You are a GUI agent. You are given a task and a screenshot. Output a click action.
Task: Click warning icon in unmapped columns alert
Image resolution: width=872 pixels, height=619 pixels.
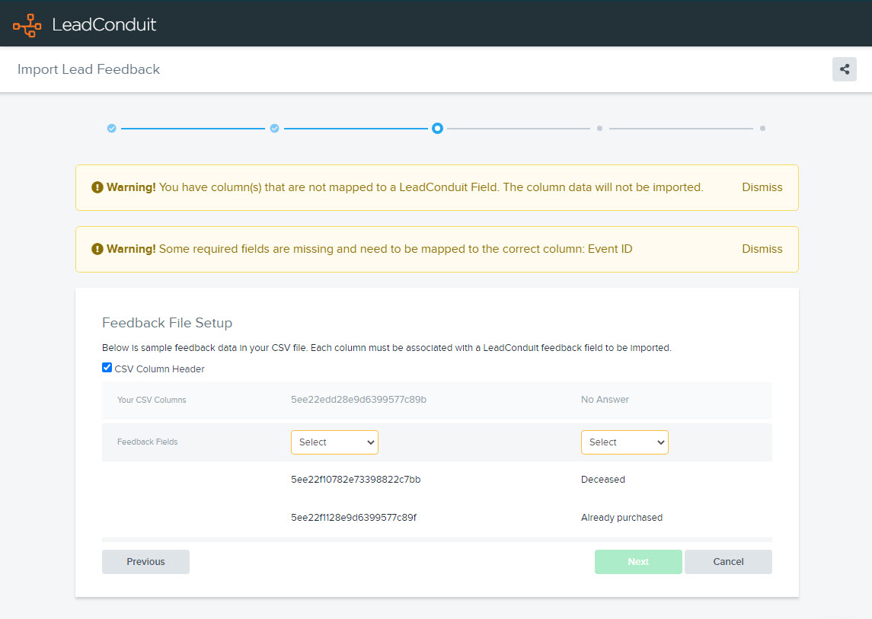click(x=97, y=187)
